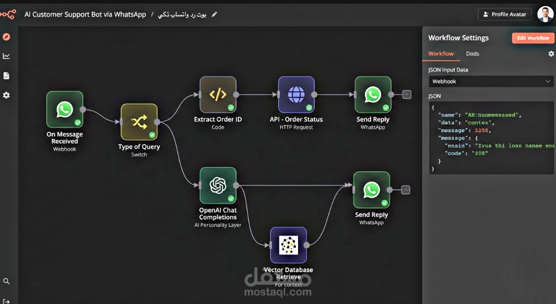Click output connector of On Message Received node
Image resolution: width=556 pixels, height=304 pixels.
click(x=83, y=110)
